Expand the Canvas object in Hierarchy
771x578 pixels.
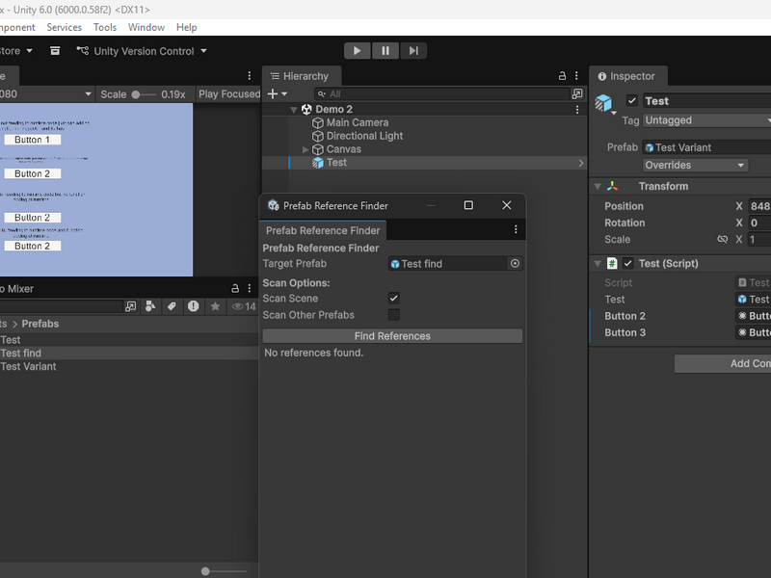coord(306,149)
